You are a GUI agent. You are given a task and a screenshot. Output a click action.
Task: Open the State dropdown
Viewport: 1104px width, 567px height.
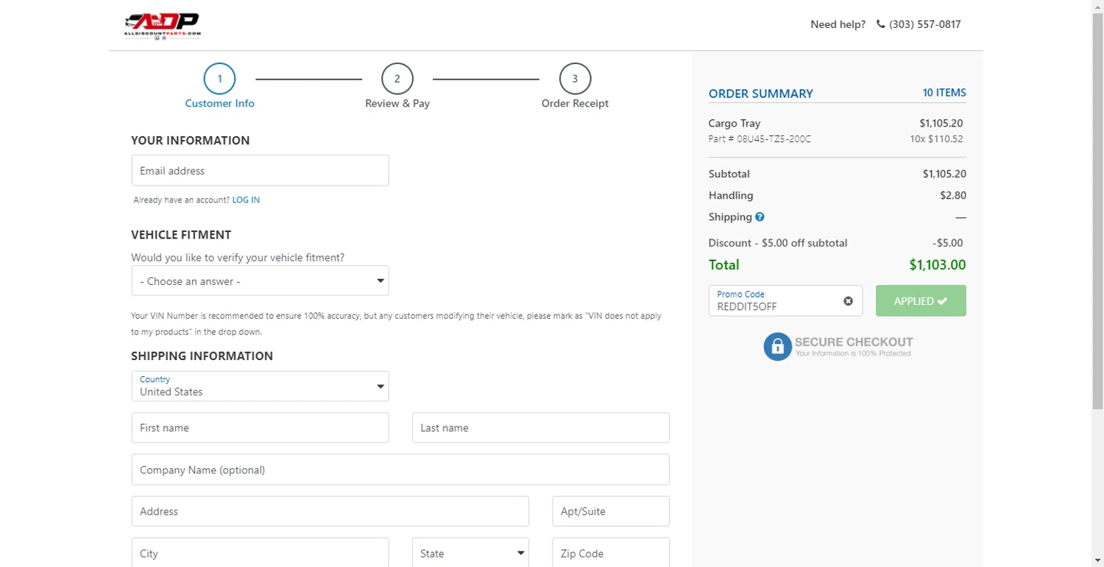pyautogui.click(x=470, y=553)
